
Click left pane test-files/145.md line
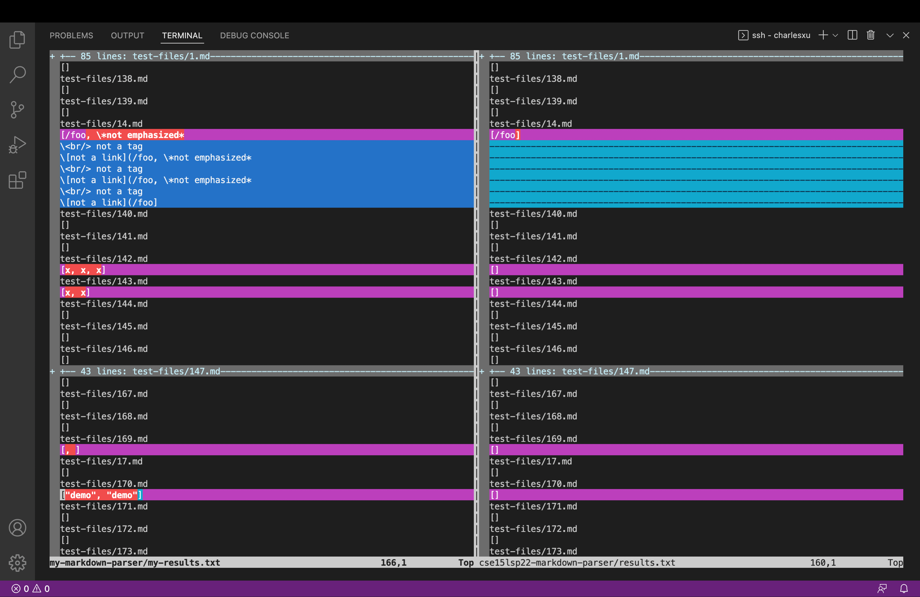tap(104, 326)
